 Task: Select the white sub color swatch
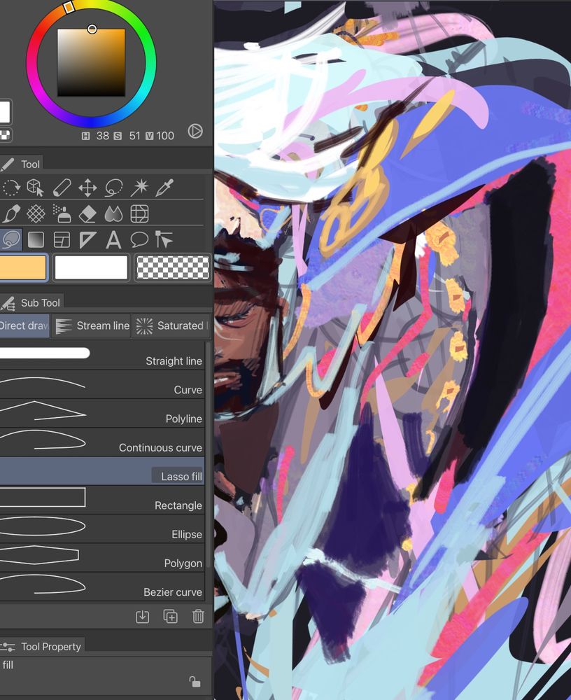coord(91,267)
